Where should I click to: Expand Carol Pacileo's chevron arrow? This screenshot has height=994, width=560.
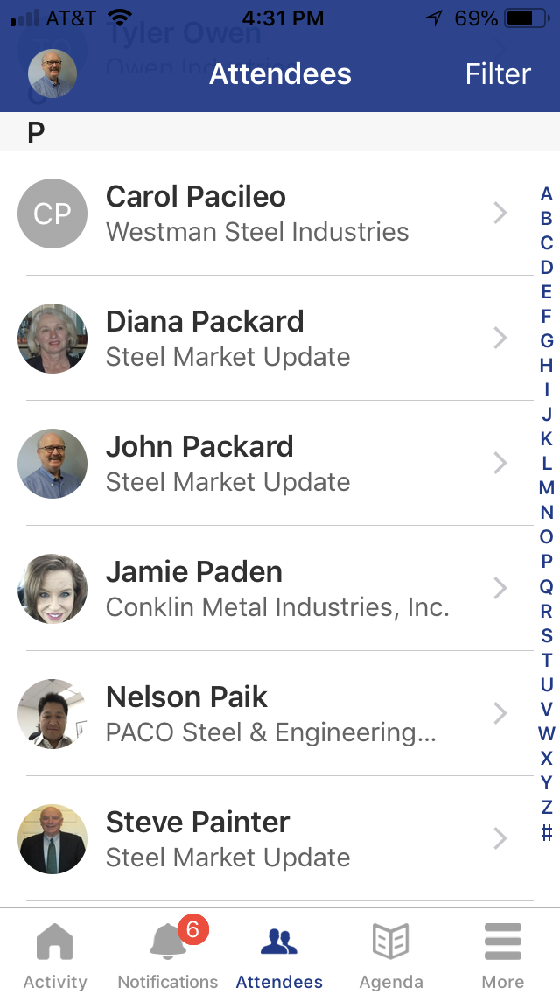(x=500, y=213)
